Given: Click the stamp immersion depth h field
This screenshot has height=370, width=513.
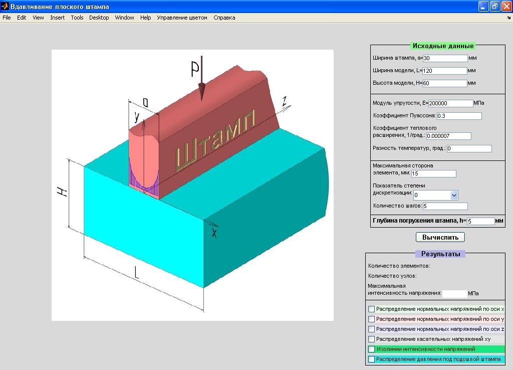Looking at the screenshot, I should (480, 221).
